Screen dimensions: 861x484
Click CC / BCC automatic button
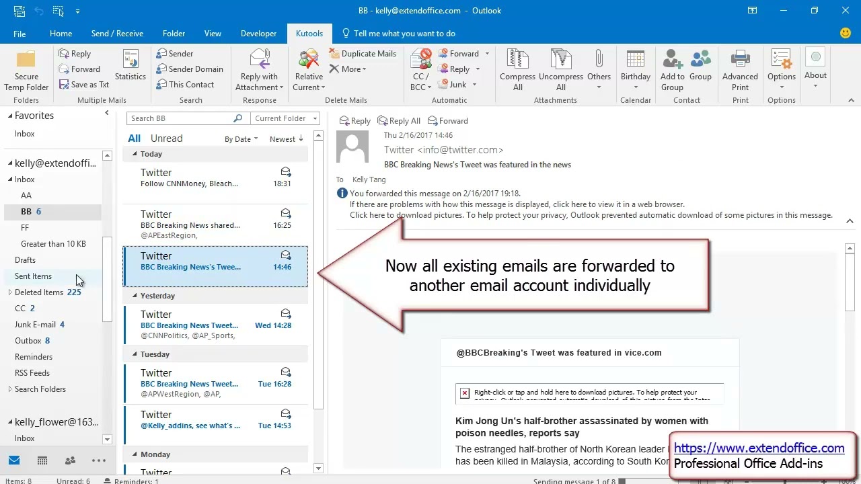421,71
